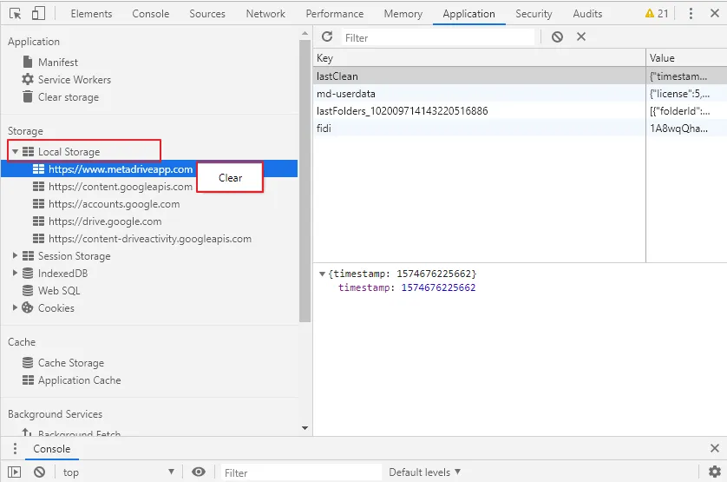The height and width of the screenshot is (482, 727).
Task: Open the Manifest entry
Action: tap(58, 63)
